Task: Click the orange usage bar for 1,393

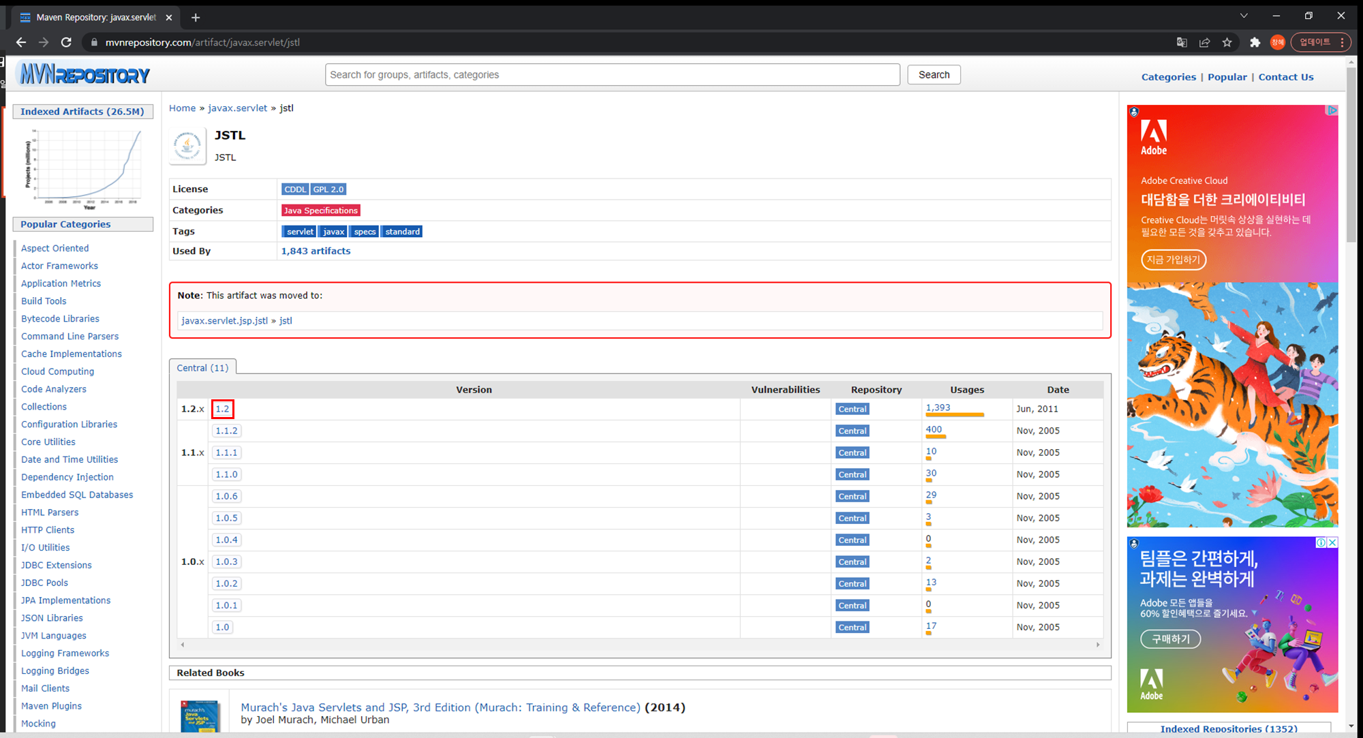Action: [x=954, y=415]
